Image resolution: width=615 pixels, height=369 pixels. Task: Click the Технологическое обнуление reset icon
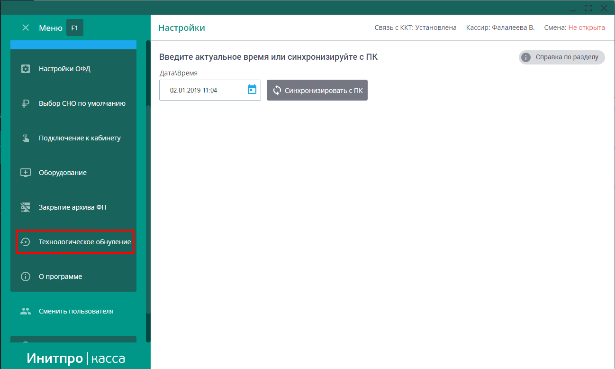point(26,242)
